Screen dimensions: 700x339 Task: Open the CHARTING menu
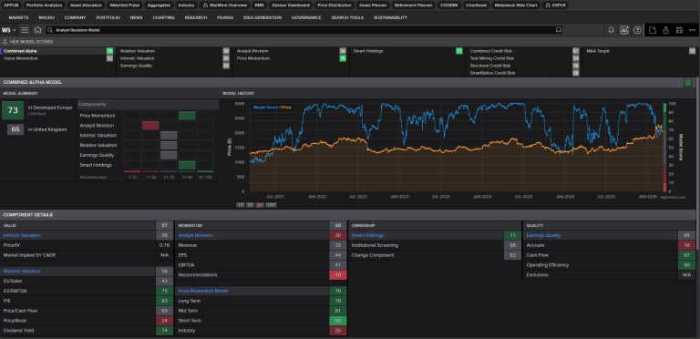click(x=163, y=17)
